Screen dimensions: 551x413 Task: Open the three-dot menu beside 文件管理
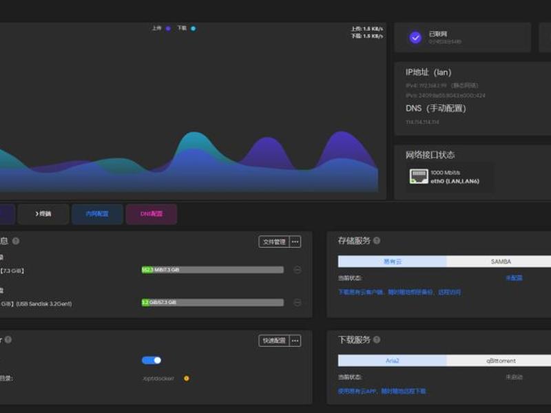pyautogui.click(x=295, y=242)
